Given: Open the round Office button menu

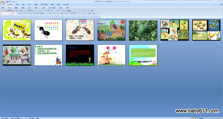Looking at the screenshot, I should 3,3.
